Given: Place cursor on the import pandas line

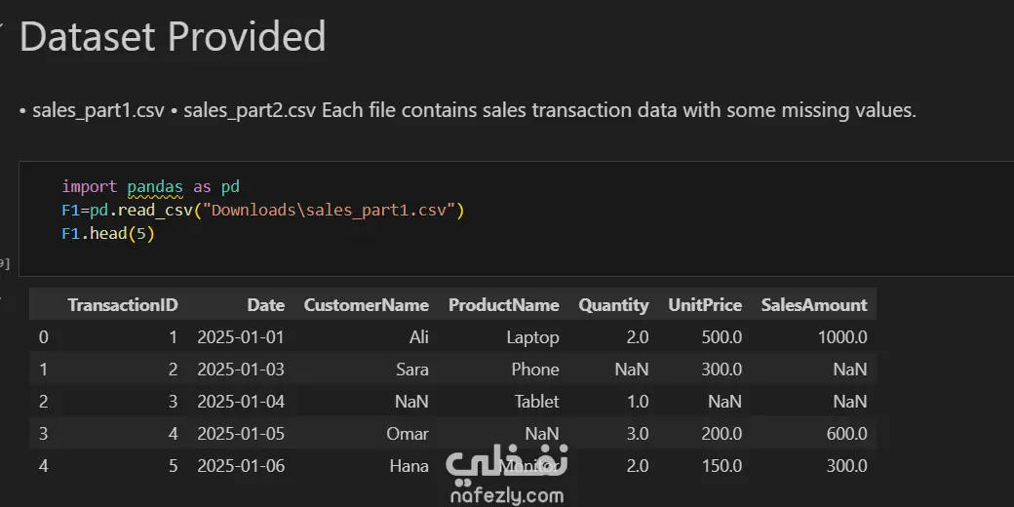Looking at the screenshot, I should [150, 186].
